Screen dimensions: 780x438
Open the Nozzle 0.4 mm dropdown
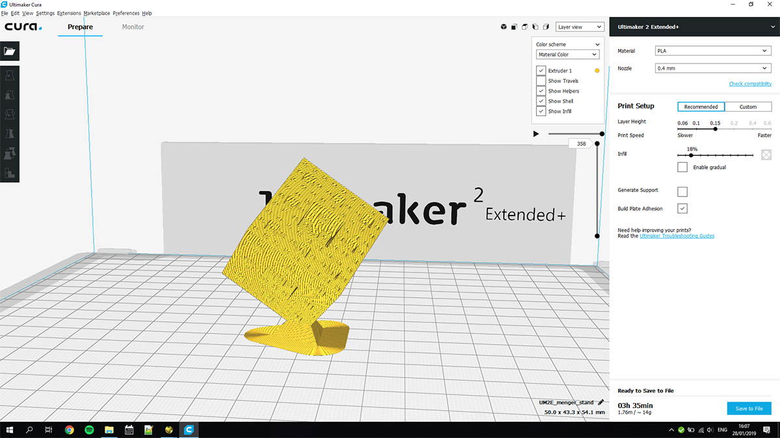(713, 68)
